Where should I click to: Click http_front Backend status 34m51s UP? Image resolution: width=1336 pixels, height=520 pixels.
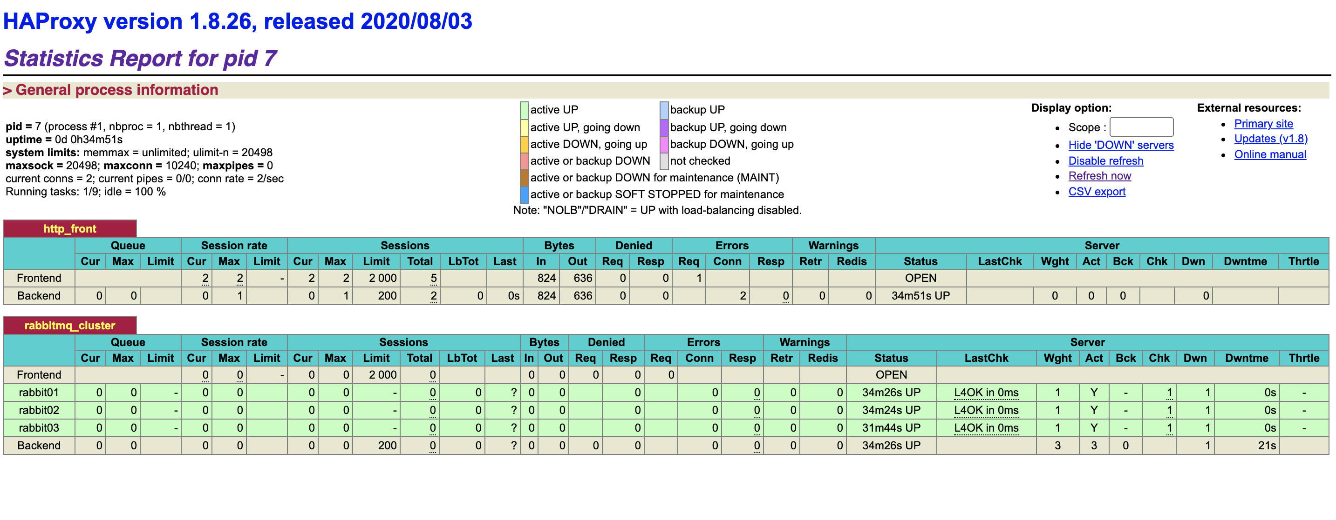(920, 296)
